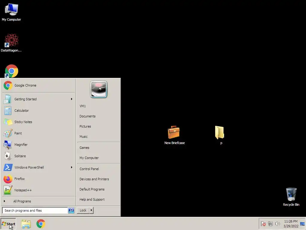Launch Calculator from the Start menu
The width and height of the screenshot is (306, 230).
(39, 111)
